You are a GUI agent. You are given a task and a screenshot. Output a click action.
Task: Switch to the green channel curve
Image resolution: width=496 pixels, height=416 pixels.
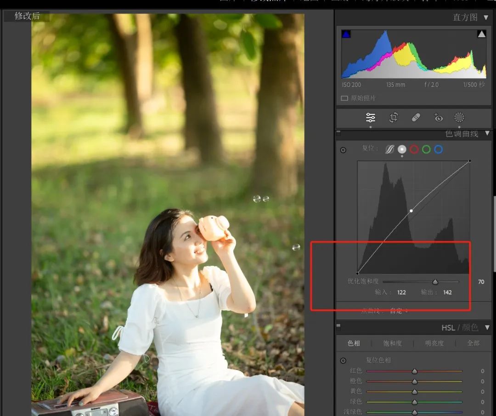[426, 149]
